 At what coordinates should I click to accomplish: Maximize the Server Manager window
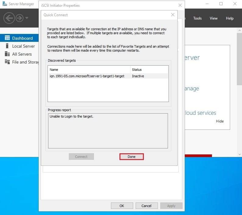coord(221,4)
